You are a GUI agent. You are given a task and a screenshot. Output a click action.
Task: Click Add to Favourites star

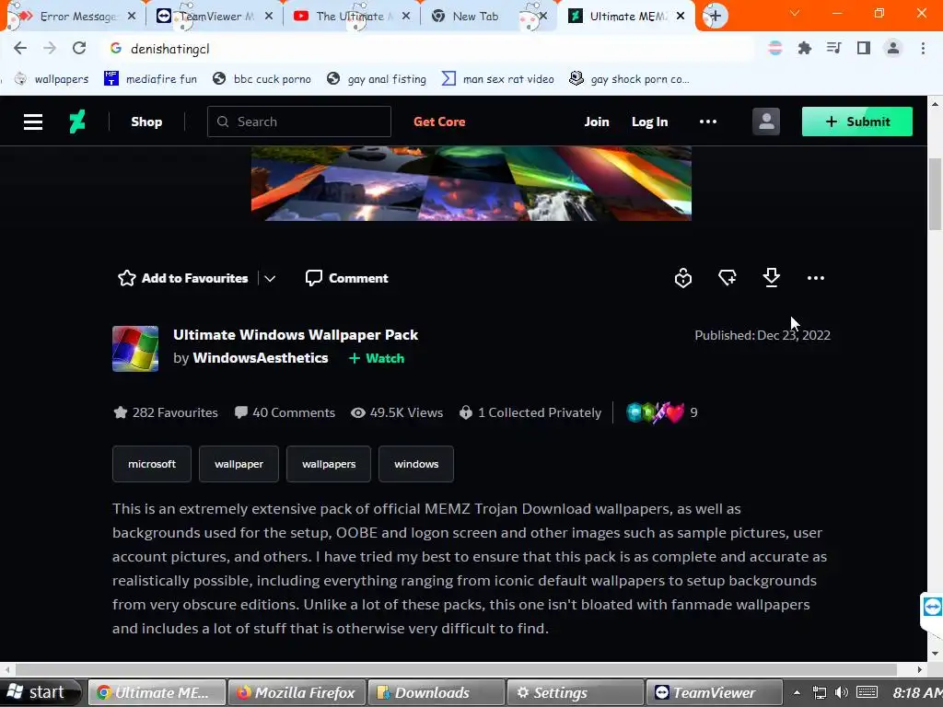[183, 278]
